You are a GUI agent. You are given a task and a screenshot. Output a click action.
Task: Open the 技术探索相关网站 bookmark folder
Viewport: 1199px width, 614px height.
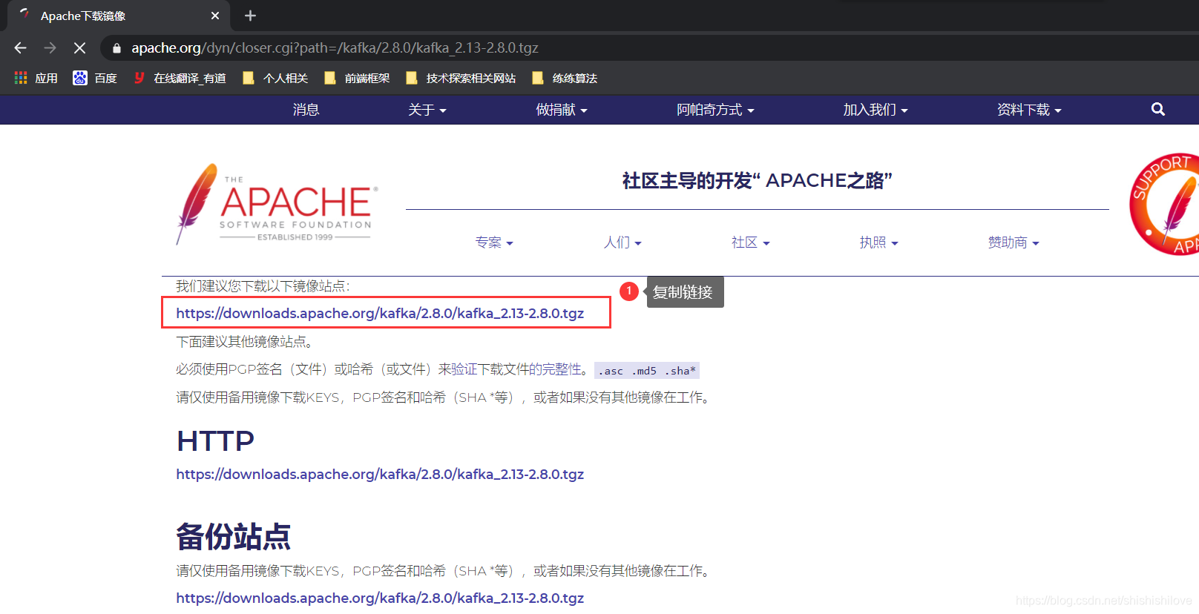coord(461,78)
